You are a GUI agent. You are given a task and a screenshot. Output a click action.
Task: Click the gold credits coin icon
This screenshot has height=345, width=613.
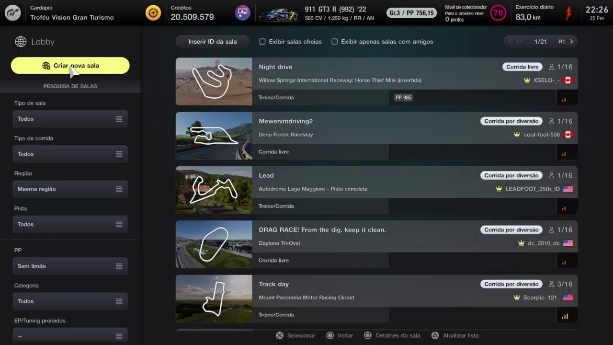tap(153, 12)
